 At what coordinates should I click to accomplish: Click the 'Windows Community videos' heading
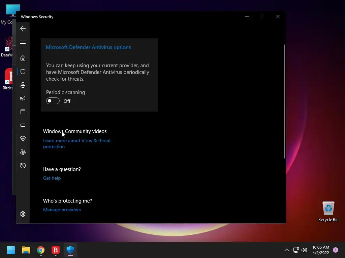click(75, 131)
